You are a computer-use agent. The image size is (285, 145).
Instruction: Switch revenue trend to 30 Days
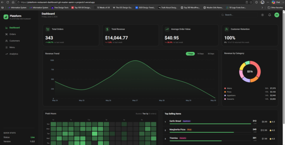(x=211, y=53)
